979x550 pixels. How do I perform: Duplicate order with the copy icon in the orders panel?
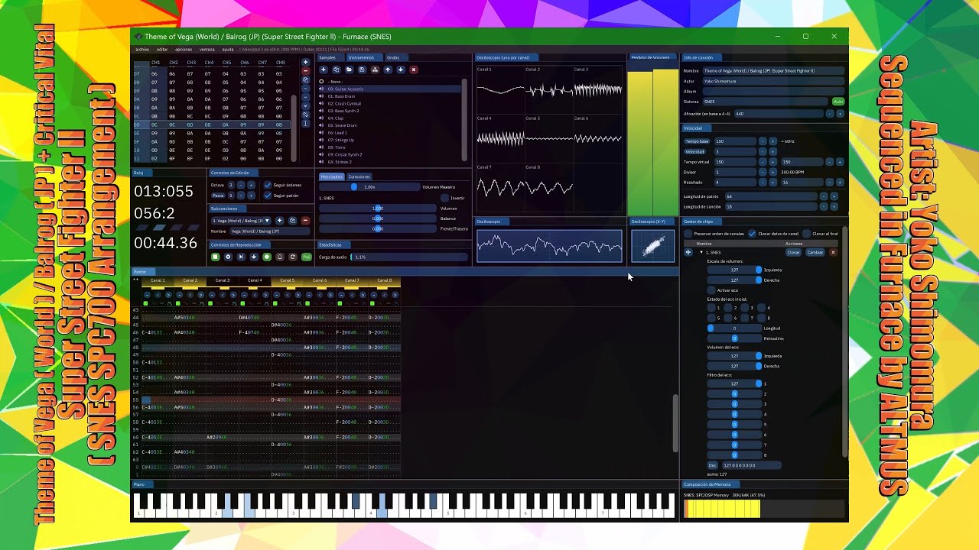tap(305, 79)
